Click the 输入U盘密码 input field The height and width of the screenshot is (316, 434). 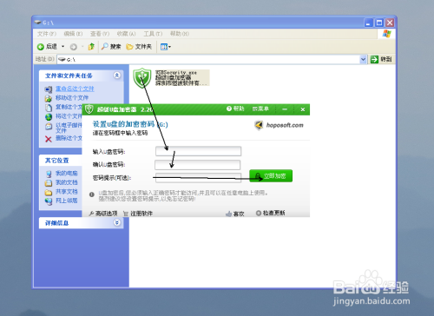click(198, 151)
